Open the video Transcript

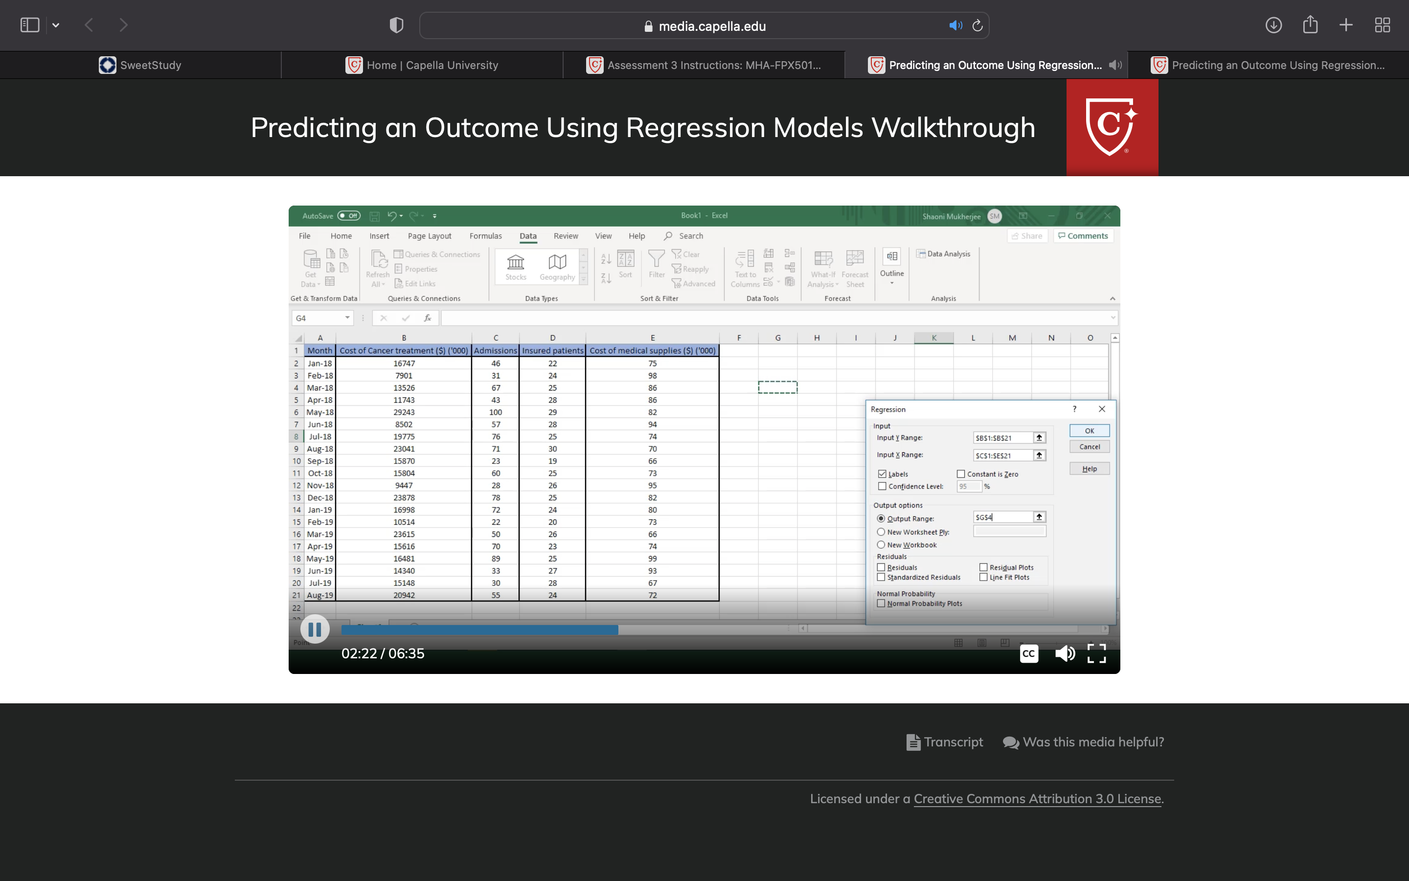pyautogui.click(x=944, y=742)
